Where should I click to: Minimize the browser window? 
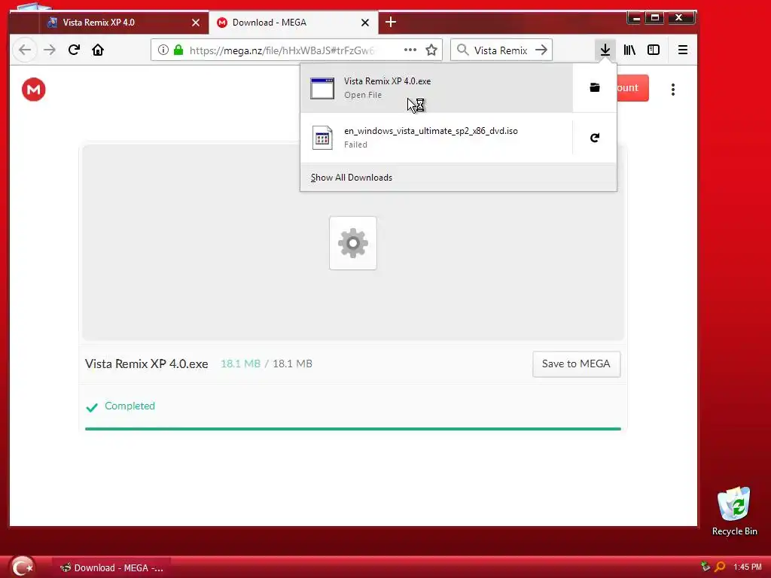[635, 18]
